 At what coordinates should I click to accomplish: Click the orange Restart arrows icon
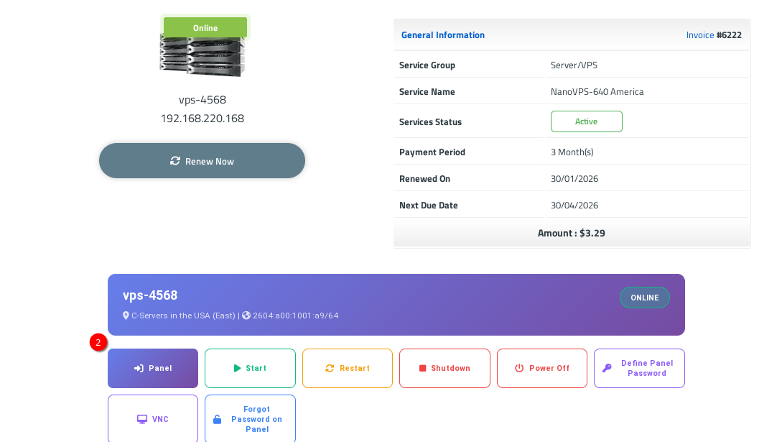tap(330, 369)
